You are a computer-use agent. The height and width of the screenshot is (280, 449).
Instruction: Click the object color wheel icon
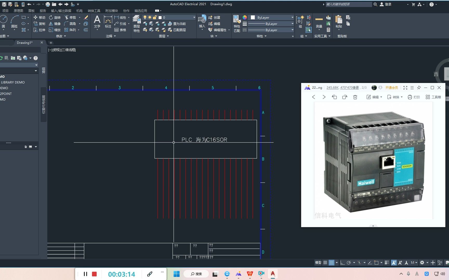point(245,17)
